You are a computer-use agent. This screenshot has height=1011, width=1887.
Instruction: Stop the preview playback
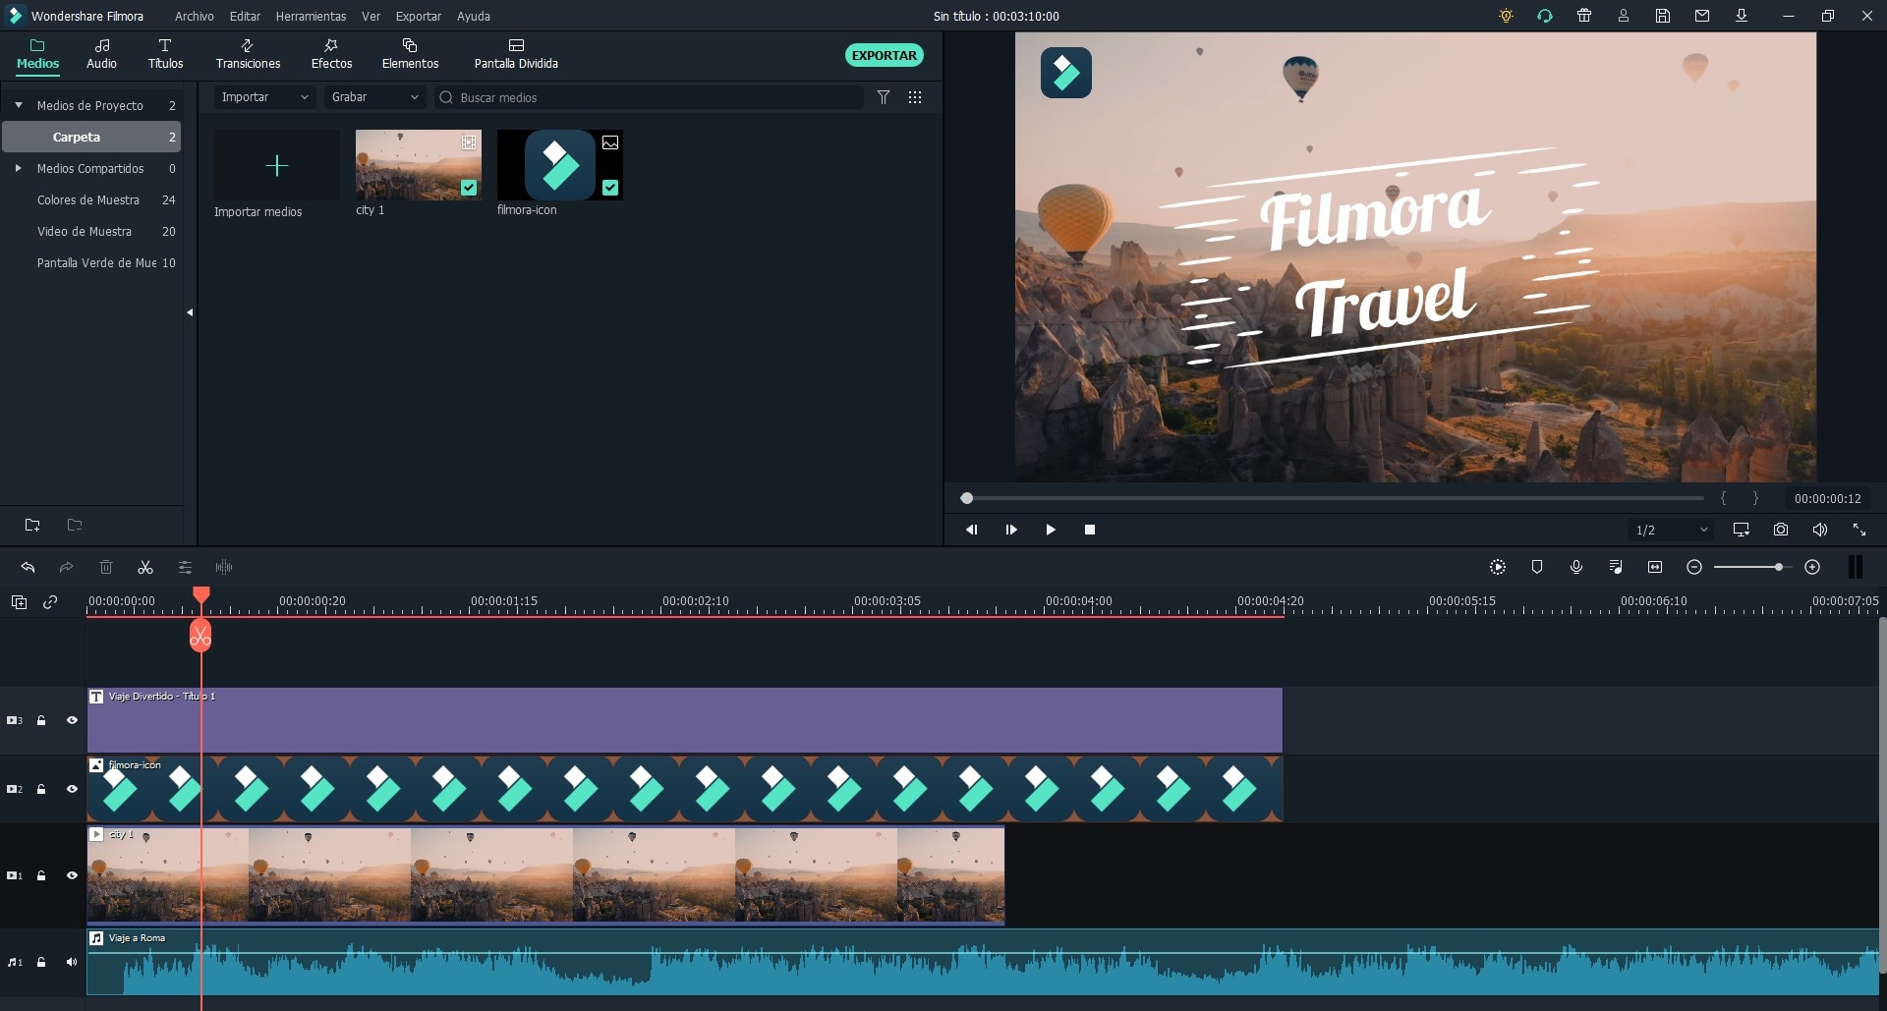tap(1090, 530)
